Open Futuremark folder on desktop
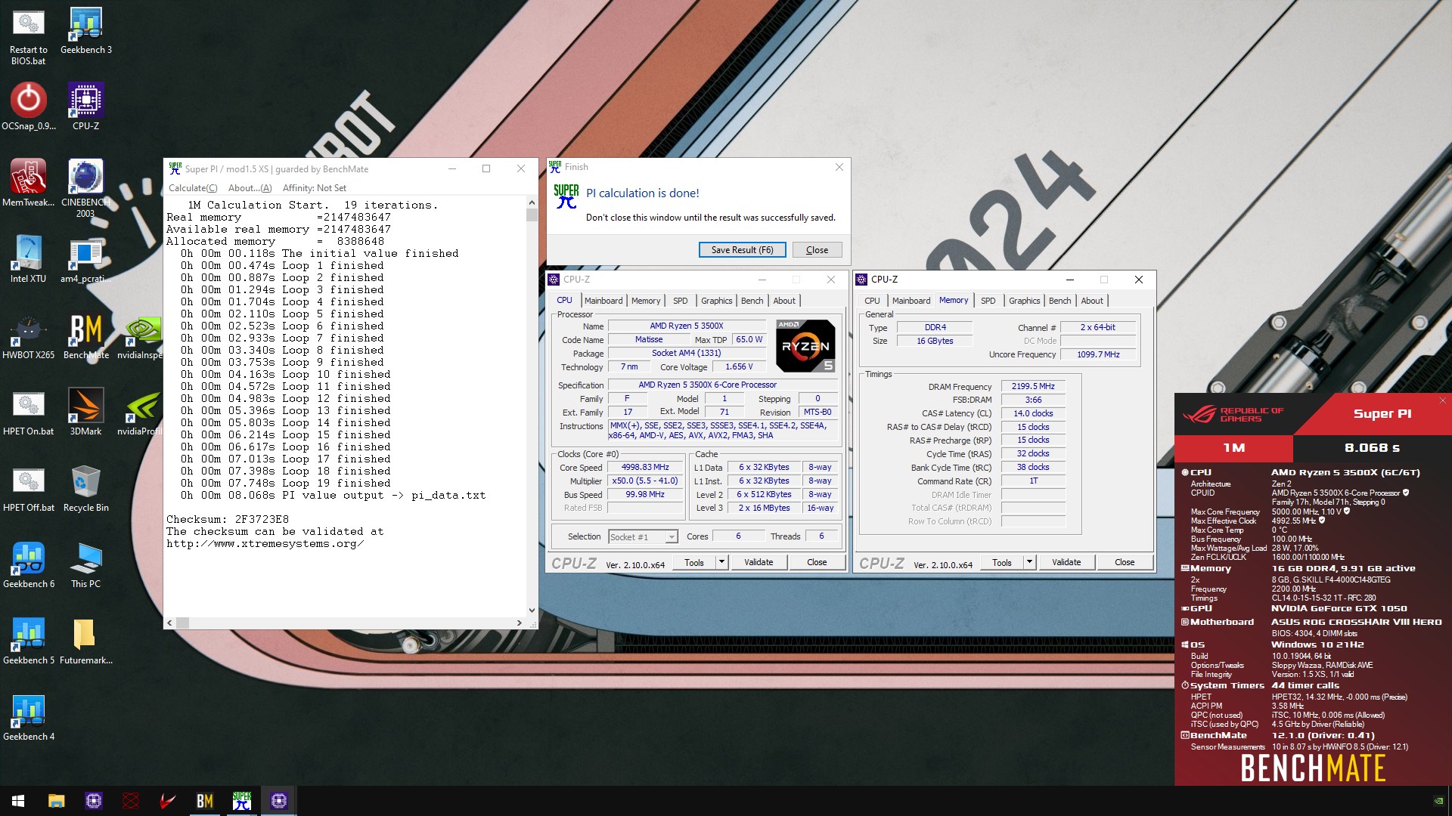Screen dimensions: 1452x816 [x=86, y=641]
